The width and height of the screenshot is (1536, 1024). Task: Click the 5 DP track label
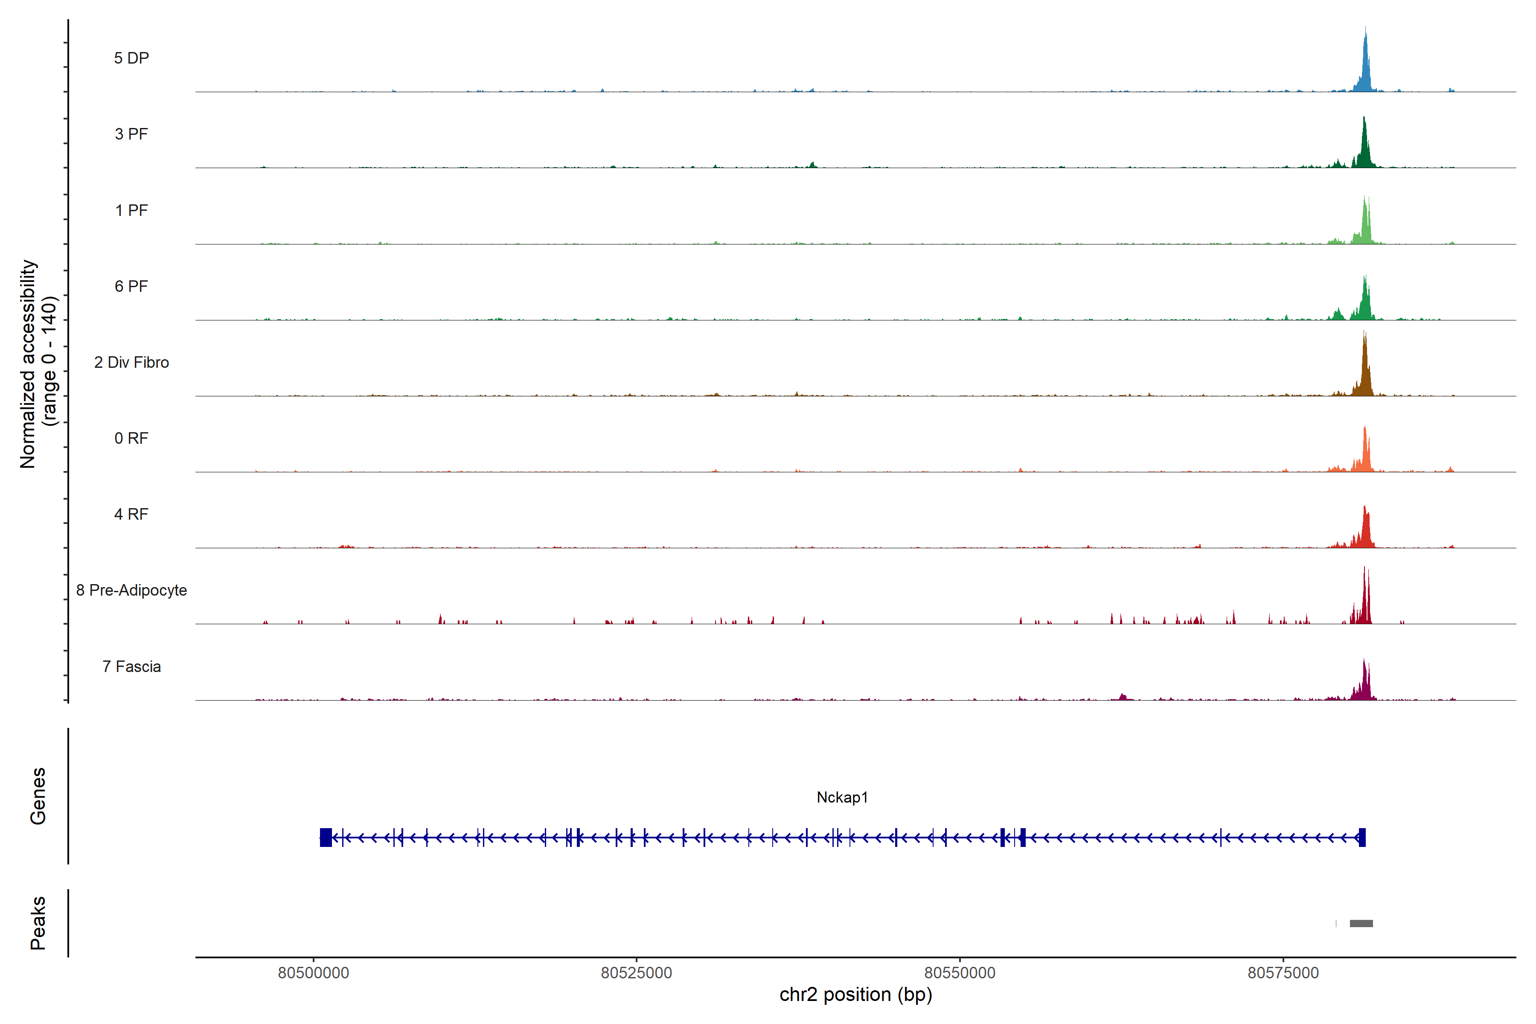(131, 58)
